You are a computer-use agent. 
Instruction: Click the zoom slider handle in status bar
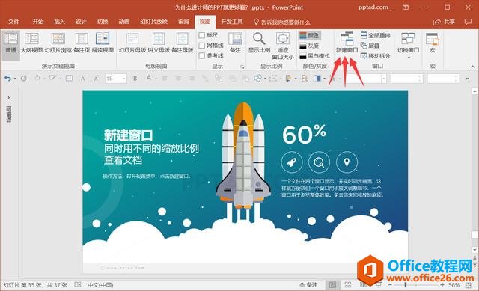coord(406,285)
